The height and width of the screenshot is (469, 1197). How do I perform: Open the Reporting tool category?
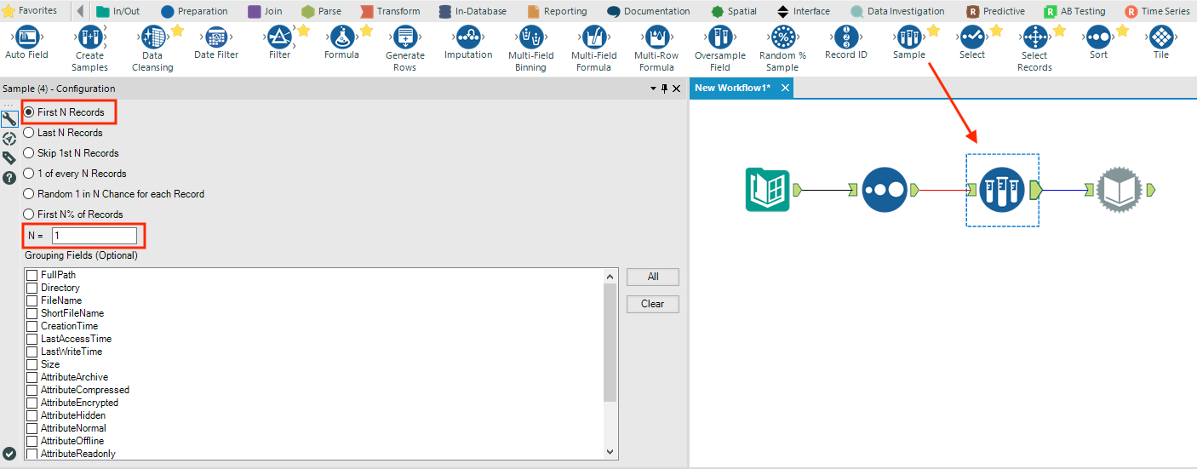[557, 11]
